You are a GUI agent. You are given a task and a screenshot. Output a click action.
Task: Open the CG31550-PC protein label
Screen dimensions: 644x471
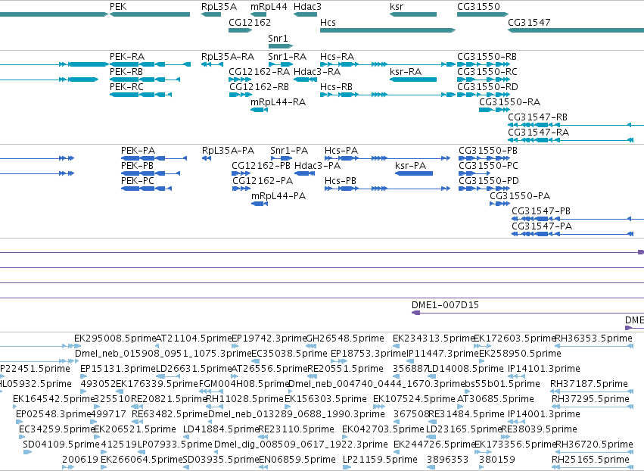(488, 166)
